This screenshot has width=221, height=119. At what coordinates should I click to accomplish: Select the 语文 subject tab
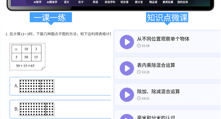click(x=67, y=2)
